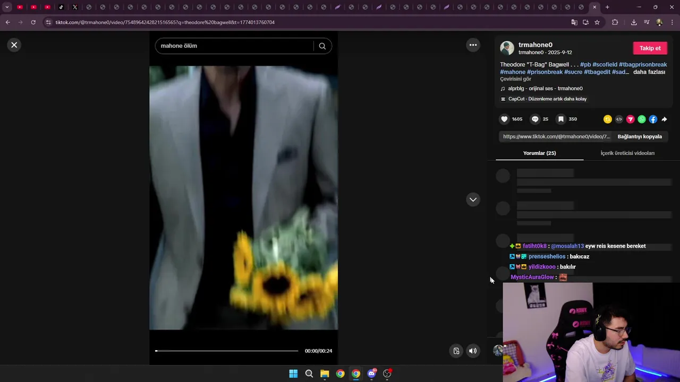680x382 pixels.
Task: Reload the page
Action: [x=33, y=22]
